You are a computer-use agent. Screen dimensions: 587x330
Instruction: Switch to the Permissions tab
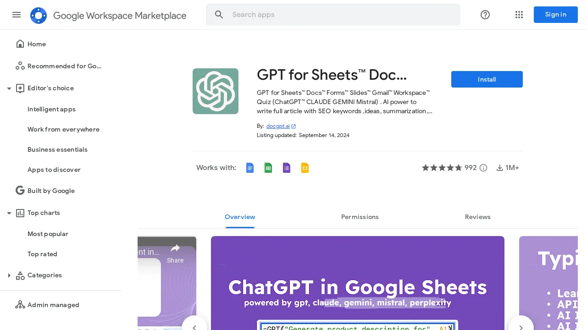(x=360, y=217)
